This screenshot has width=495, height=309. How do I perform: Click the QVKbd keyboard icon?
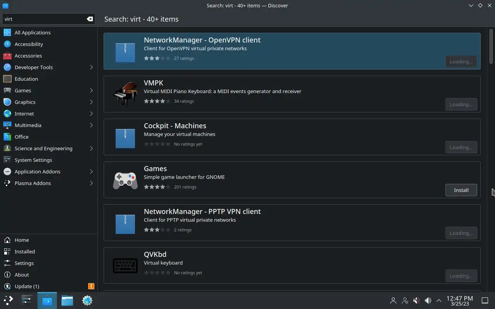(125, 266)
